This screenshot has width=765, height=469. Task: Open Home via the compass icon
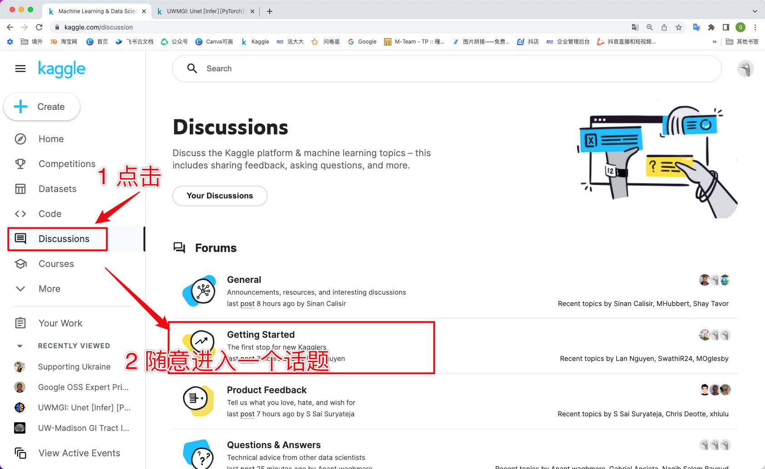pos(20,139)
